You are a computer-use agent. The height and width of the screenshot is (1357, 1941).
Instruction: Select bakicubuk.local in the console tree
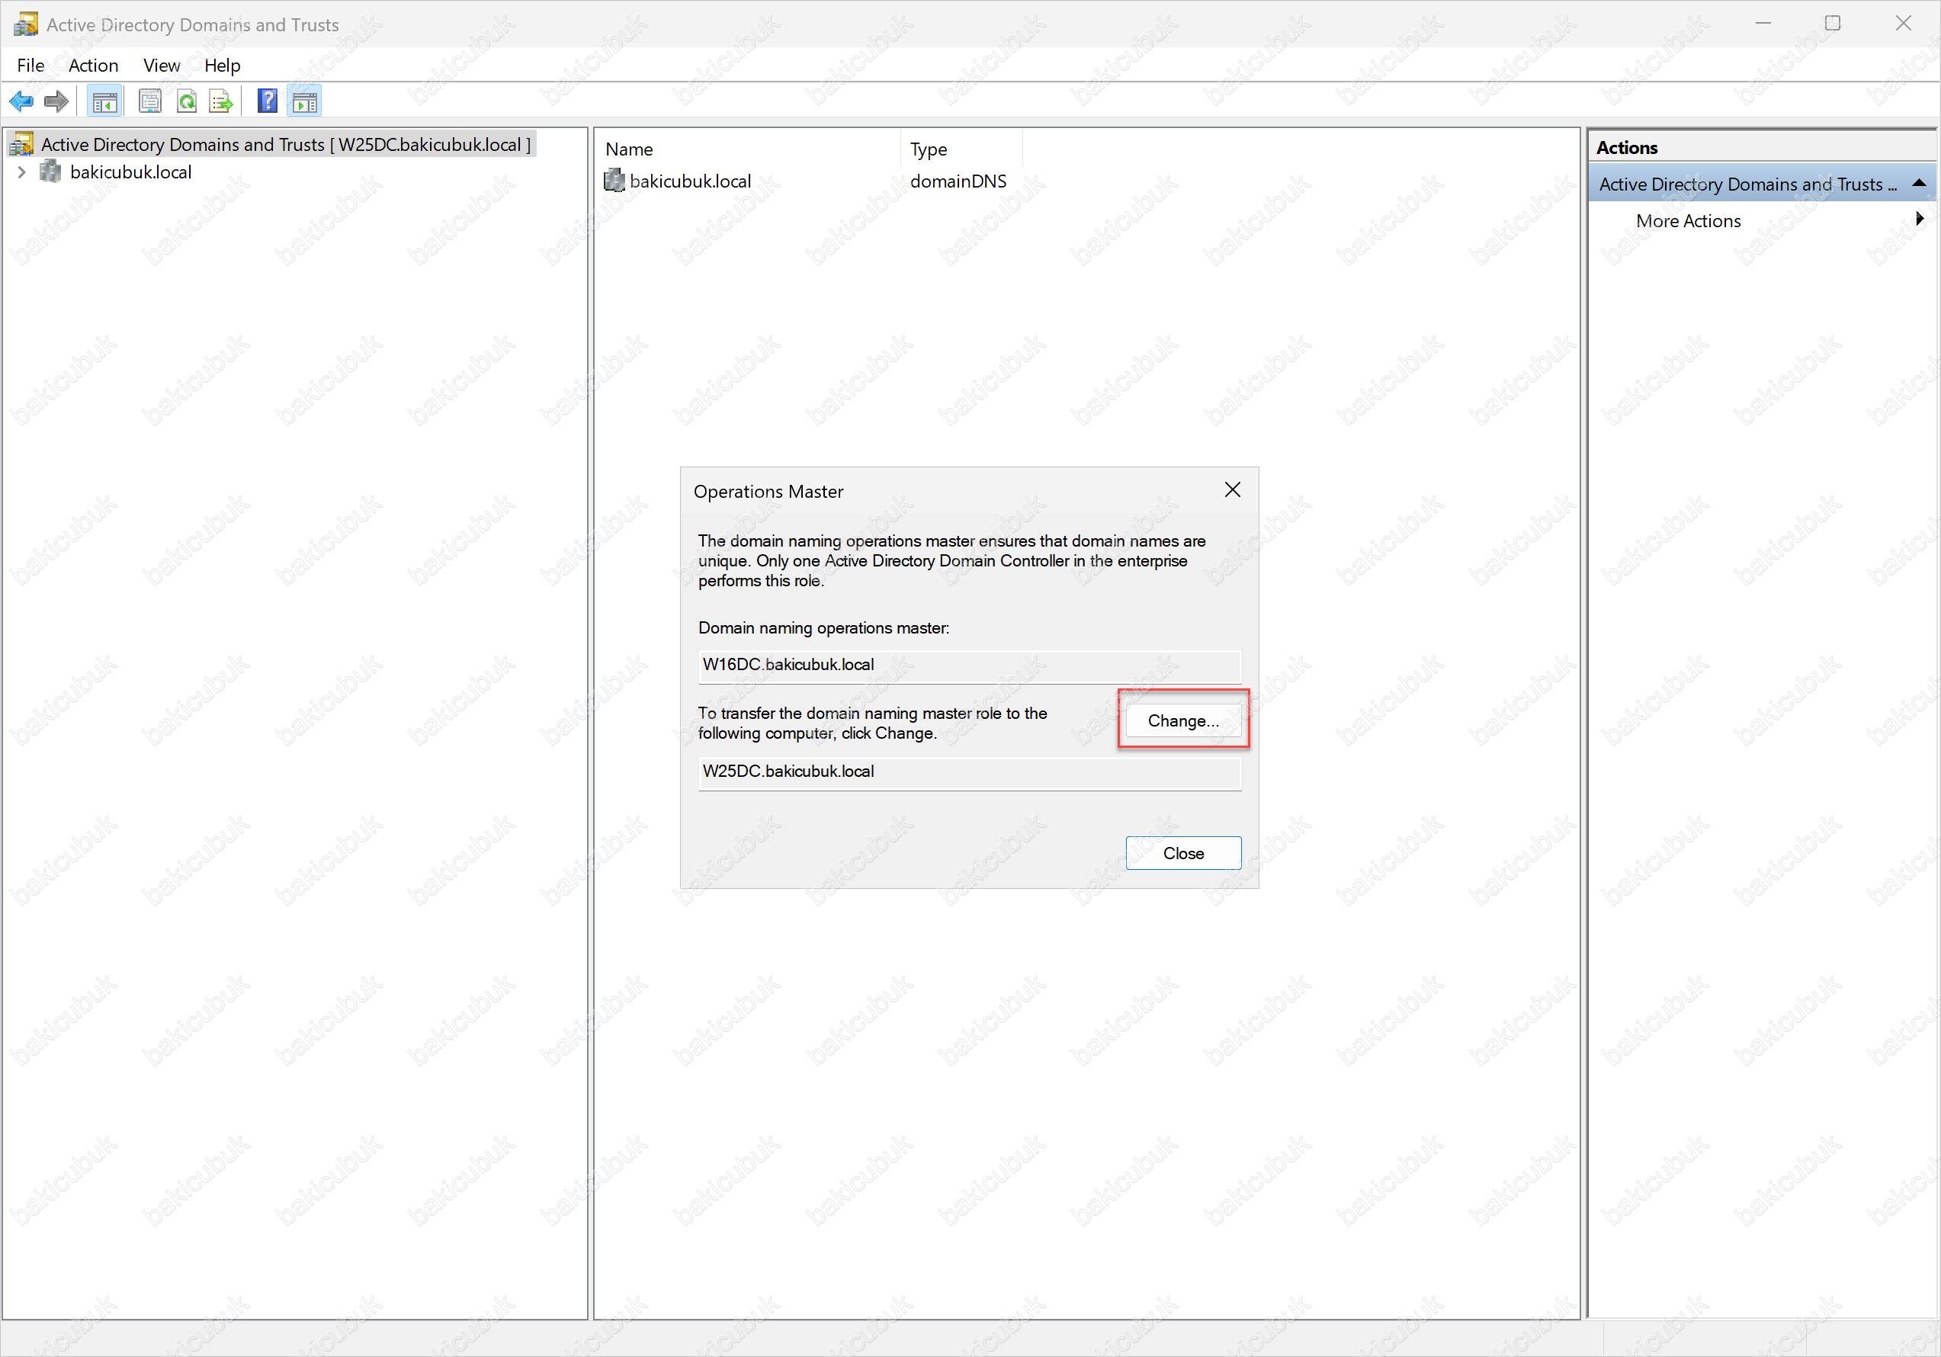pos(131,172)
